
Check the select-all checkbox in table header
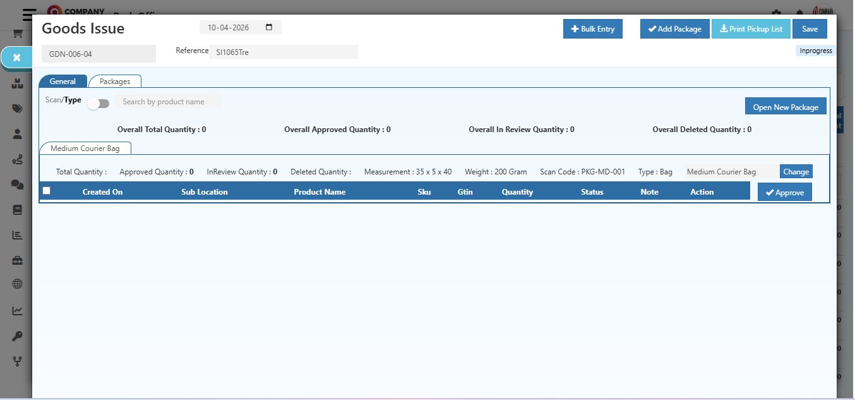tap(46, 191)
